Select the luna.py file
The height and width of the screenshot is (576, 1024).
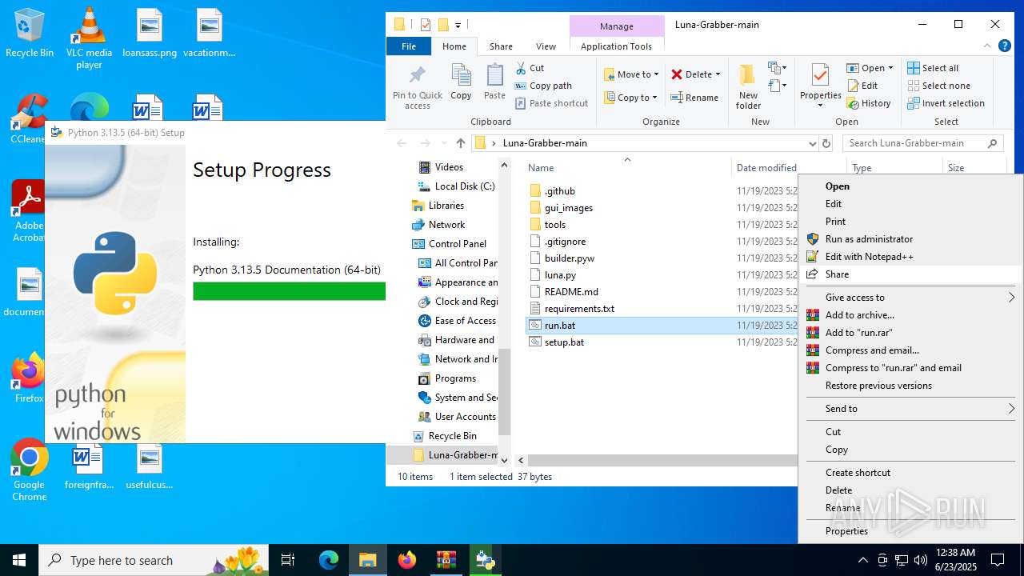coord(560,275)
